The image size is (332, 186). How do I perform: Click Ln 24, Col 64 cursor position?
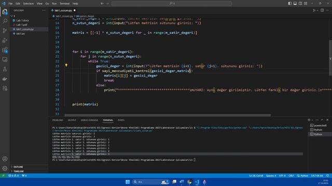click(x=256, y=176)
